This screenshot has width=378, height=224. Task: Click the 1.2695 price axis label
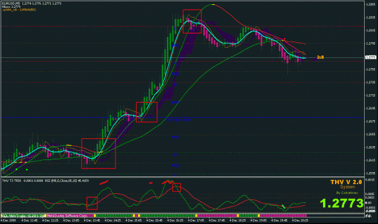point(371,108)
